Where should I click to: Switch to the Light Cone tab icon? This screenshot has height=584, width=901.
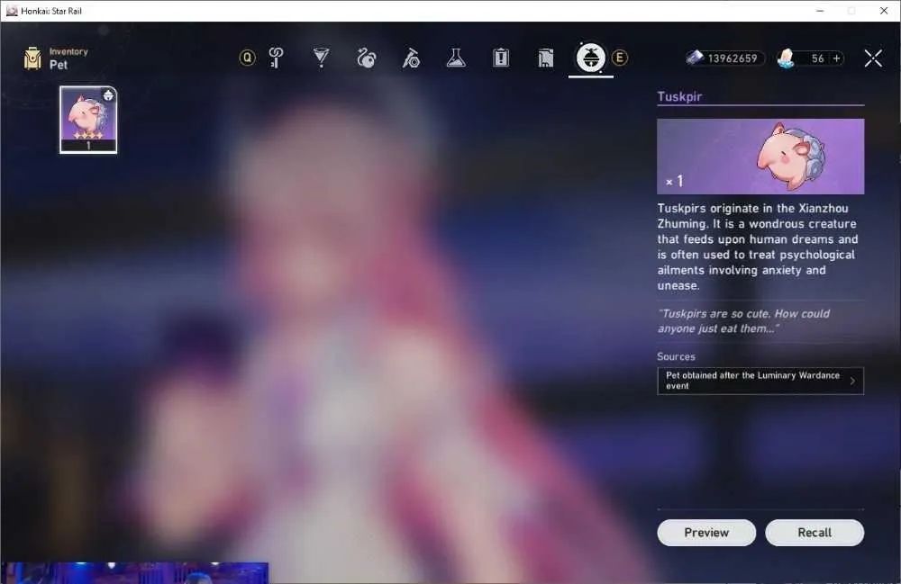click(322, 58)
